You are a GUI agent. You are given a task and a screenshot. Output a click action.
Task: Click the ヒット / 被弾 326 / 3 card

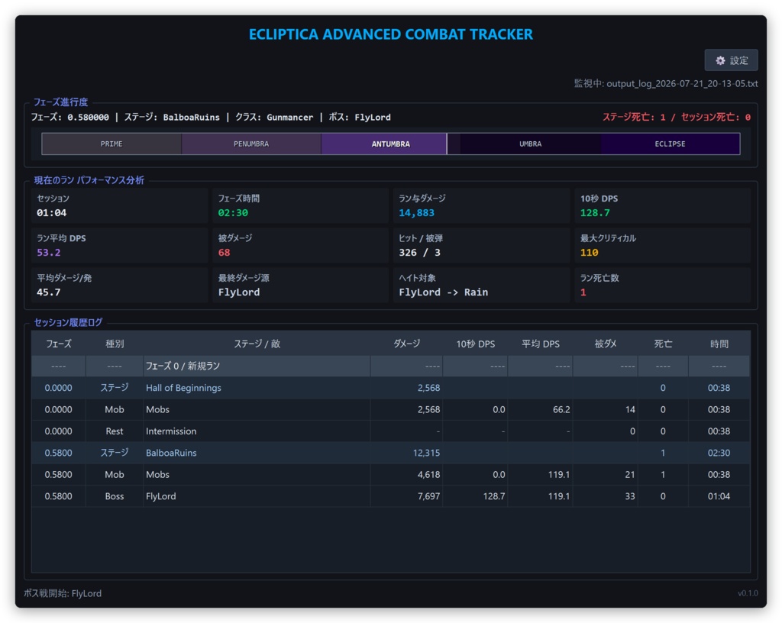[481, 245]
